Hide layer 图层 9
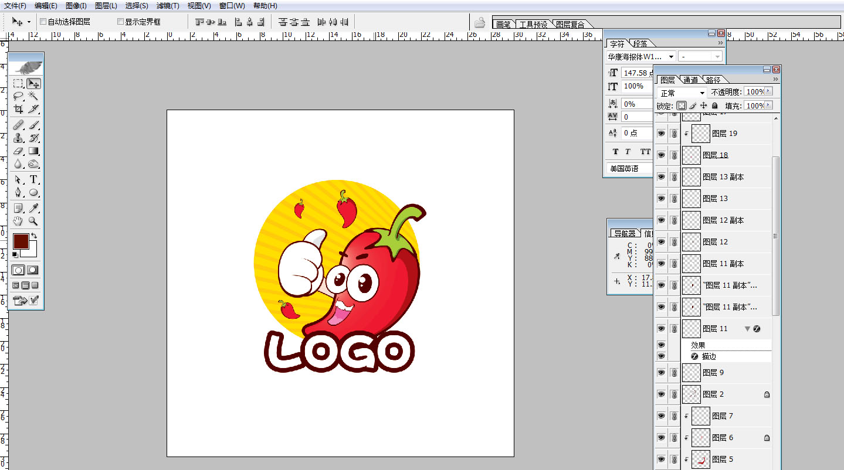The image size is (844, 470). tap(662, 373)
